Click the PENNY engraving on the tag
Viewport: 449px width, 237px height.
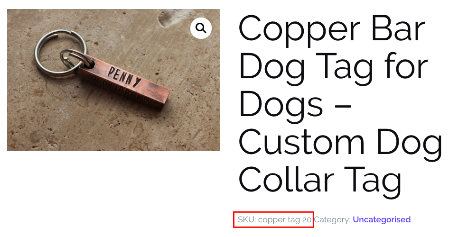(x=124, y=77)
